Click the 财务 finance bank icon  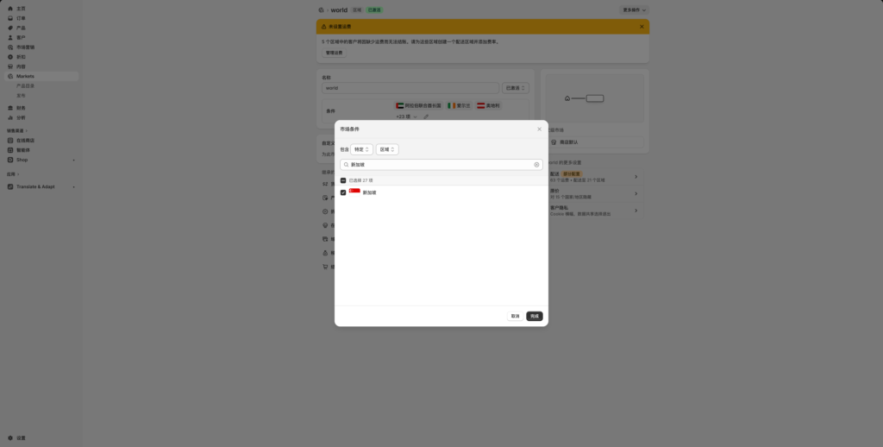click(10, 108)
